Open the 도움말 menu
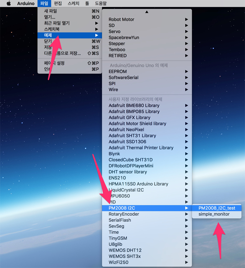The width and height of the screenshot is (245, 268). point(100,3)
